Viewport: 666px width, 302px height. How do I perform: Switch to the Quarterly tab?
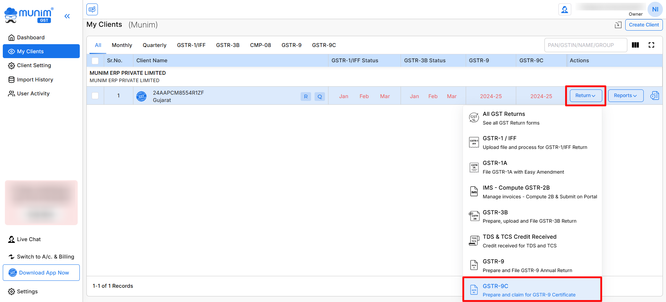tap(154, 45)
